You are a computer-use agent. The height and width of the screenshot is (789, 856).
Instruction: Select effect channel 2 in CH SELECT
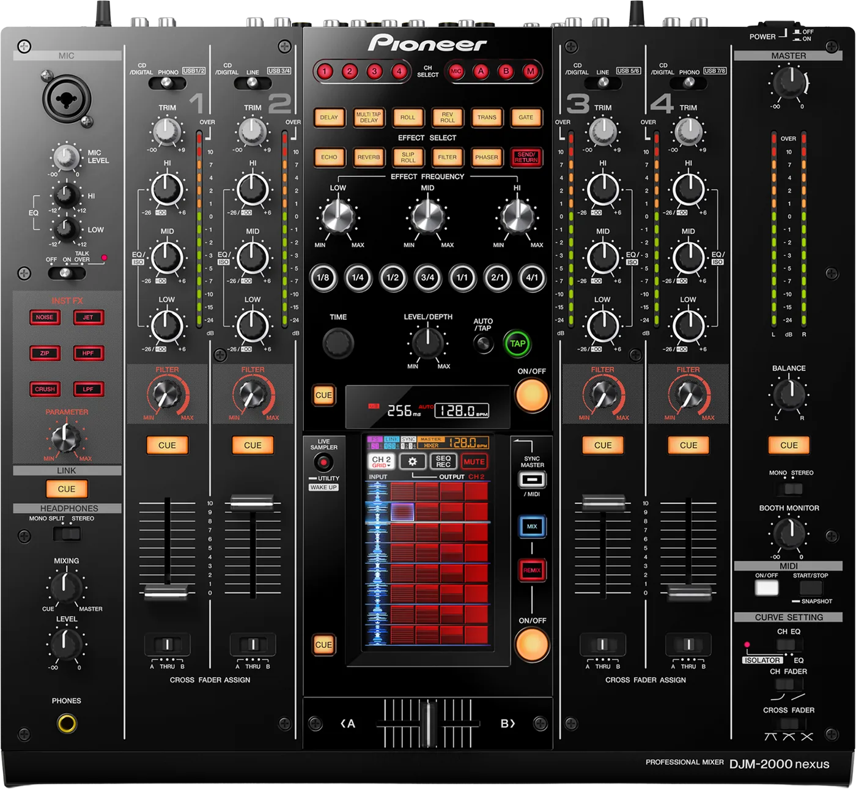350,72
